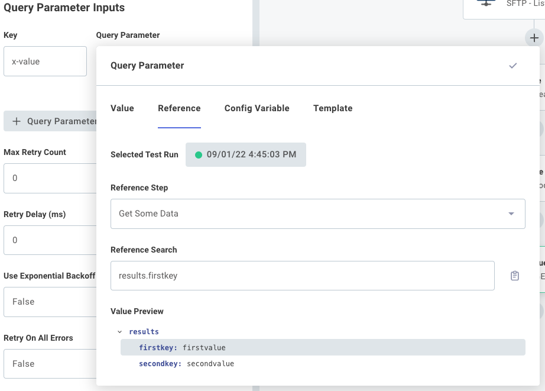Collapse the results tree node
545x391 pixels.
[x=119, y=332]
